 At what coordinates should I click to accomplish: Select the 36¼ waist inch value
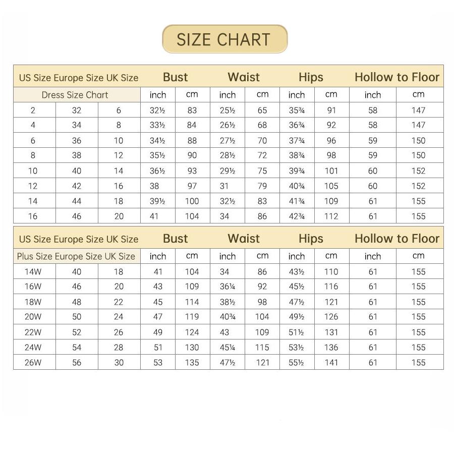(x=227, y=287)
